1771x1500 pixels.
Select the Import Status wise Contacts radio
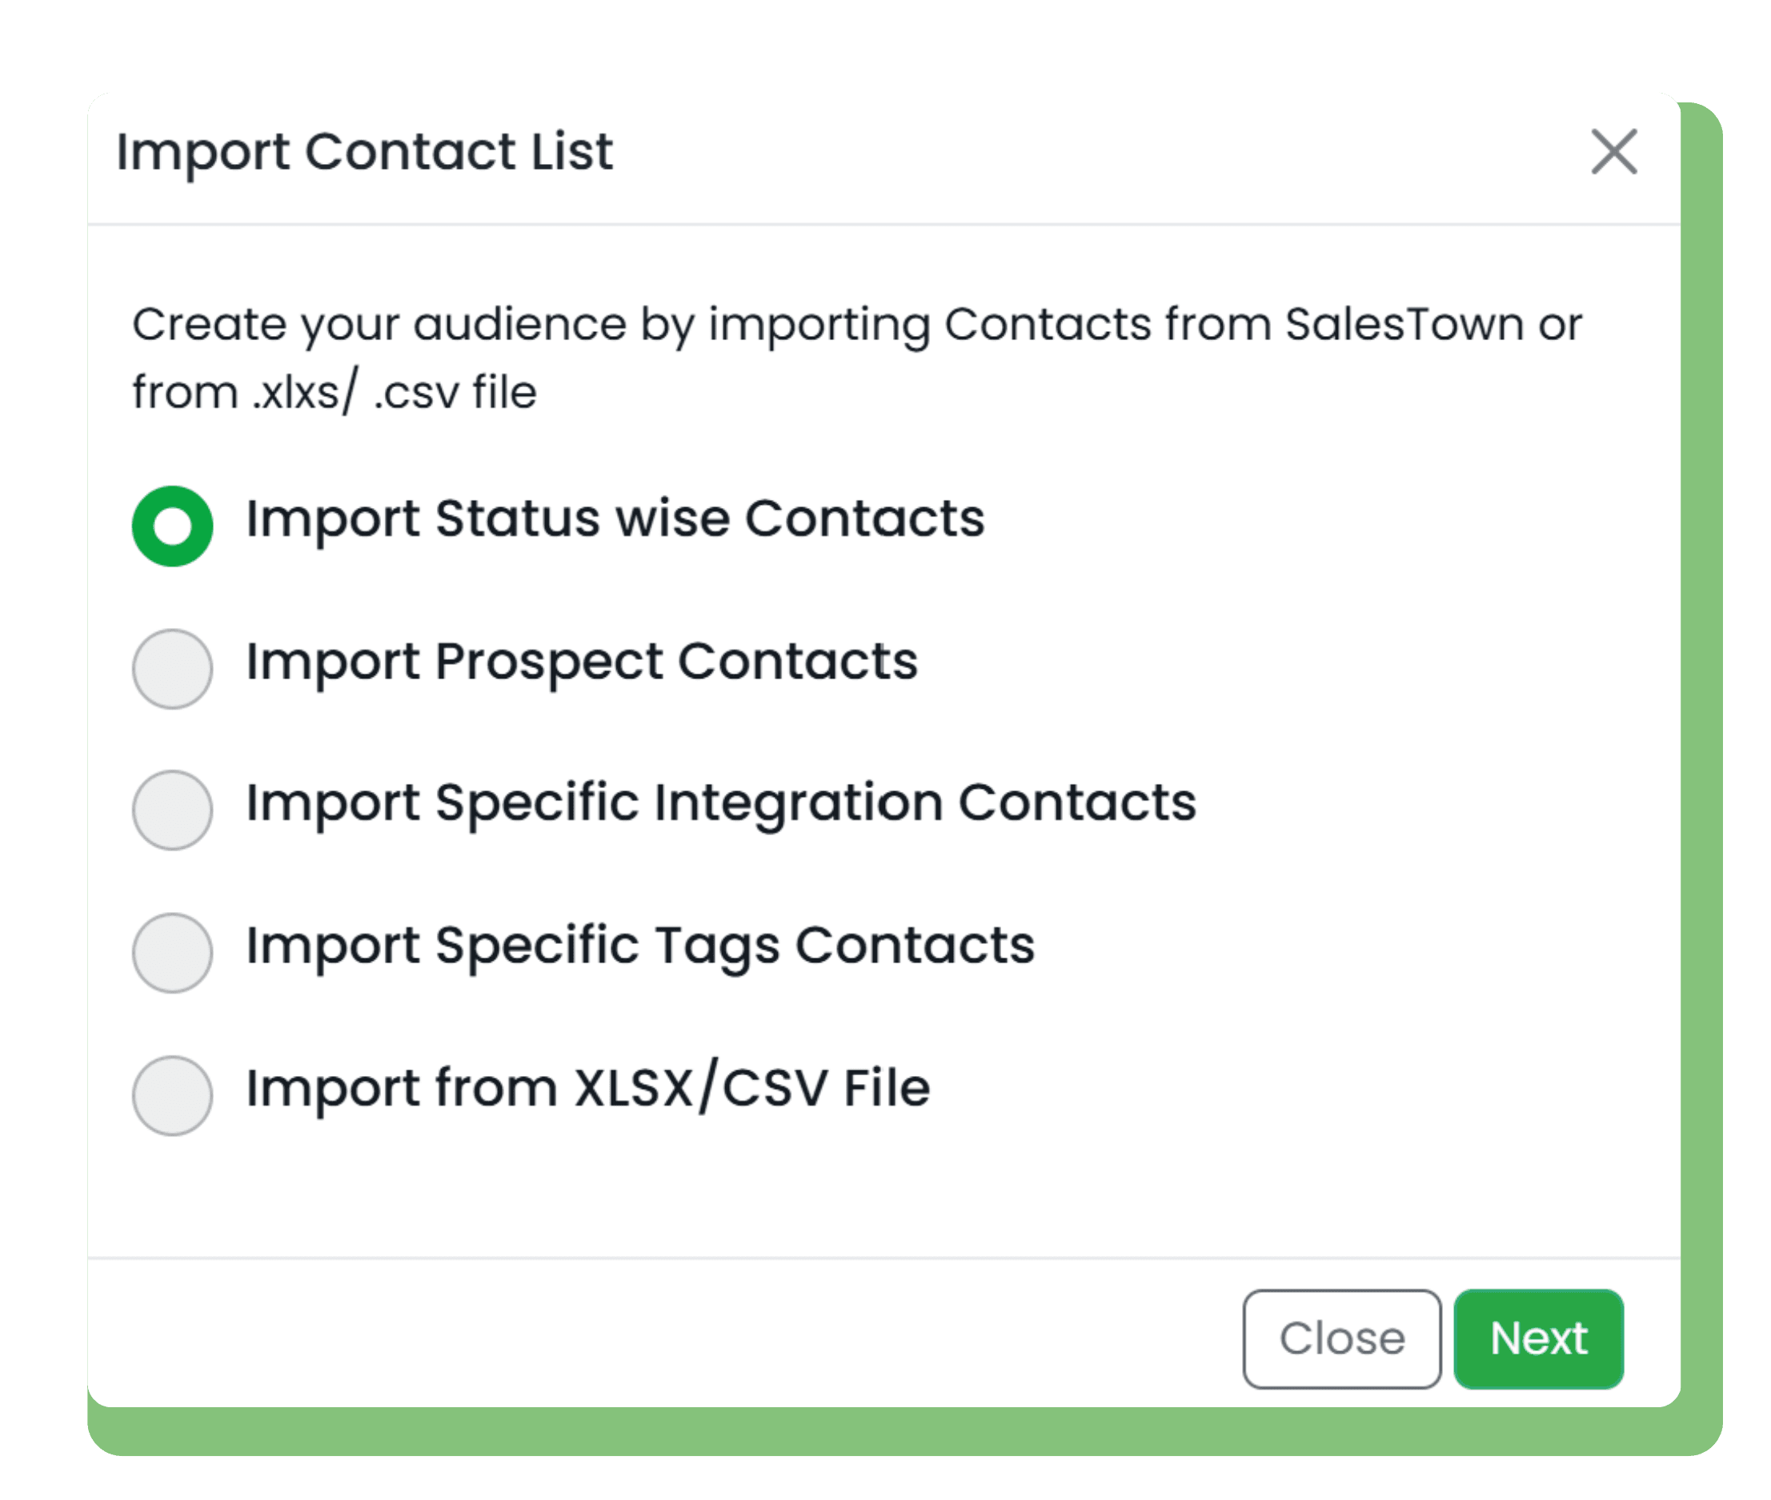point(173,526)
